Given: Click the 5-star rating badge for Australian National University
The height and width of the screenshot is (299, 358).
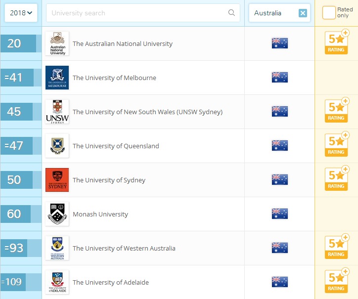Looking at the screenshot, I should tap(336, 43).
